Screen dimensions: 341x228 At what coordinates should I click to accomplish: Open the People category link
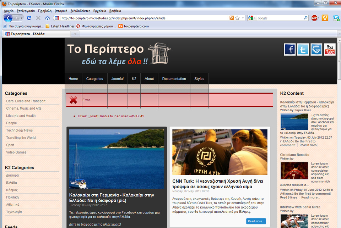pos(11,123)
